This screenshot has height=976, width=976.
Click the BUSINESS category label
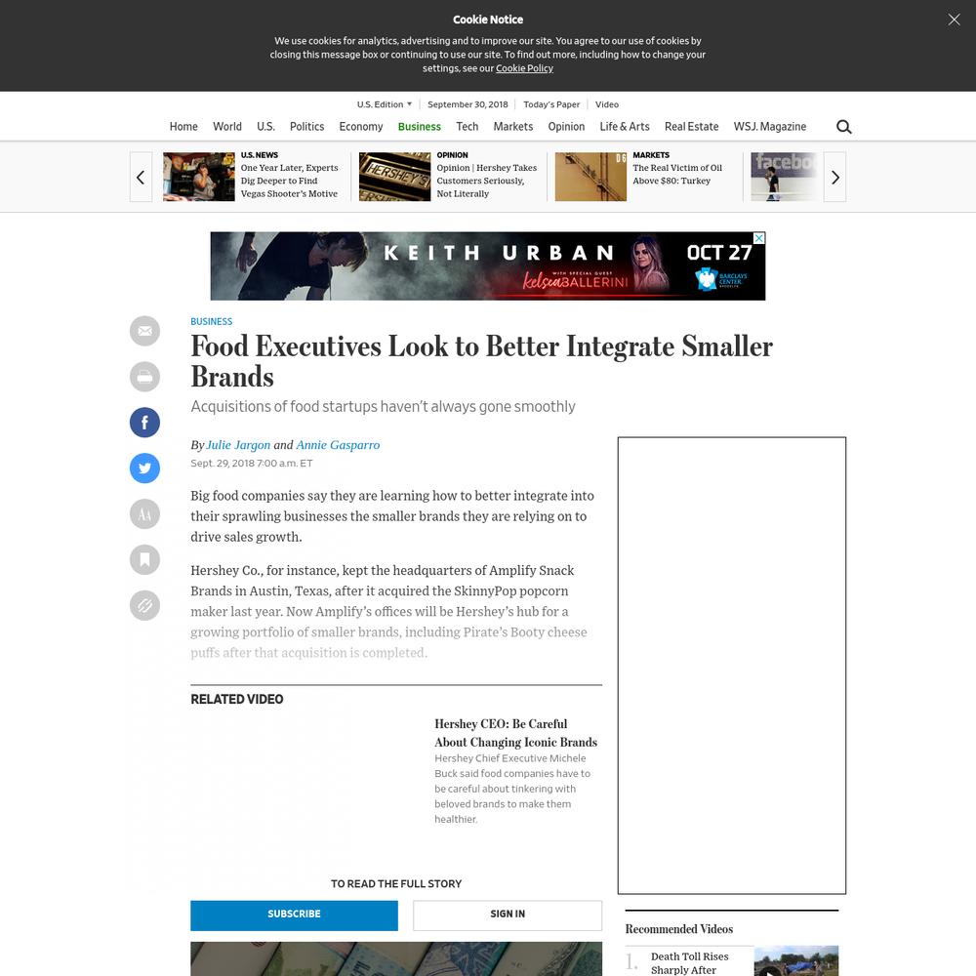(211, 321)
